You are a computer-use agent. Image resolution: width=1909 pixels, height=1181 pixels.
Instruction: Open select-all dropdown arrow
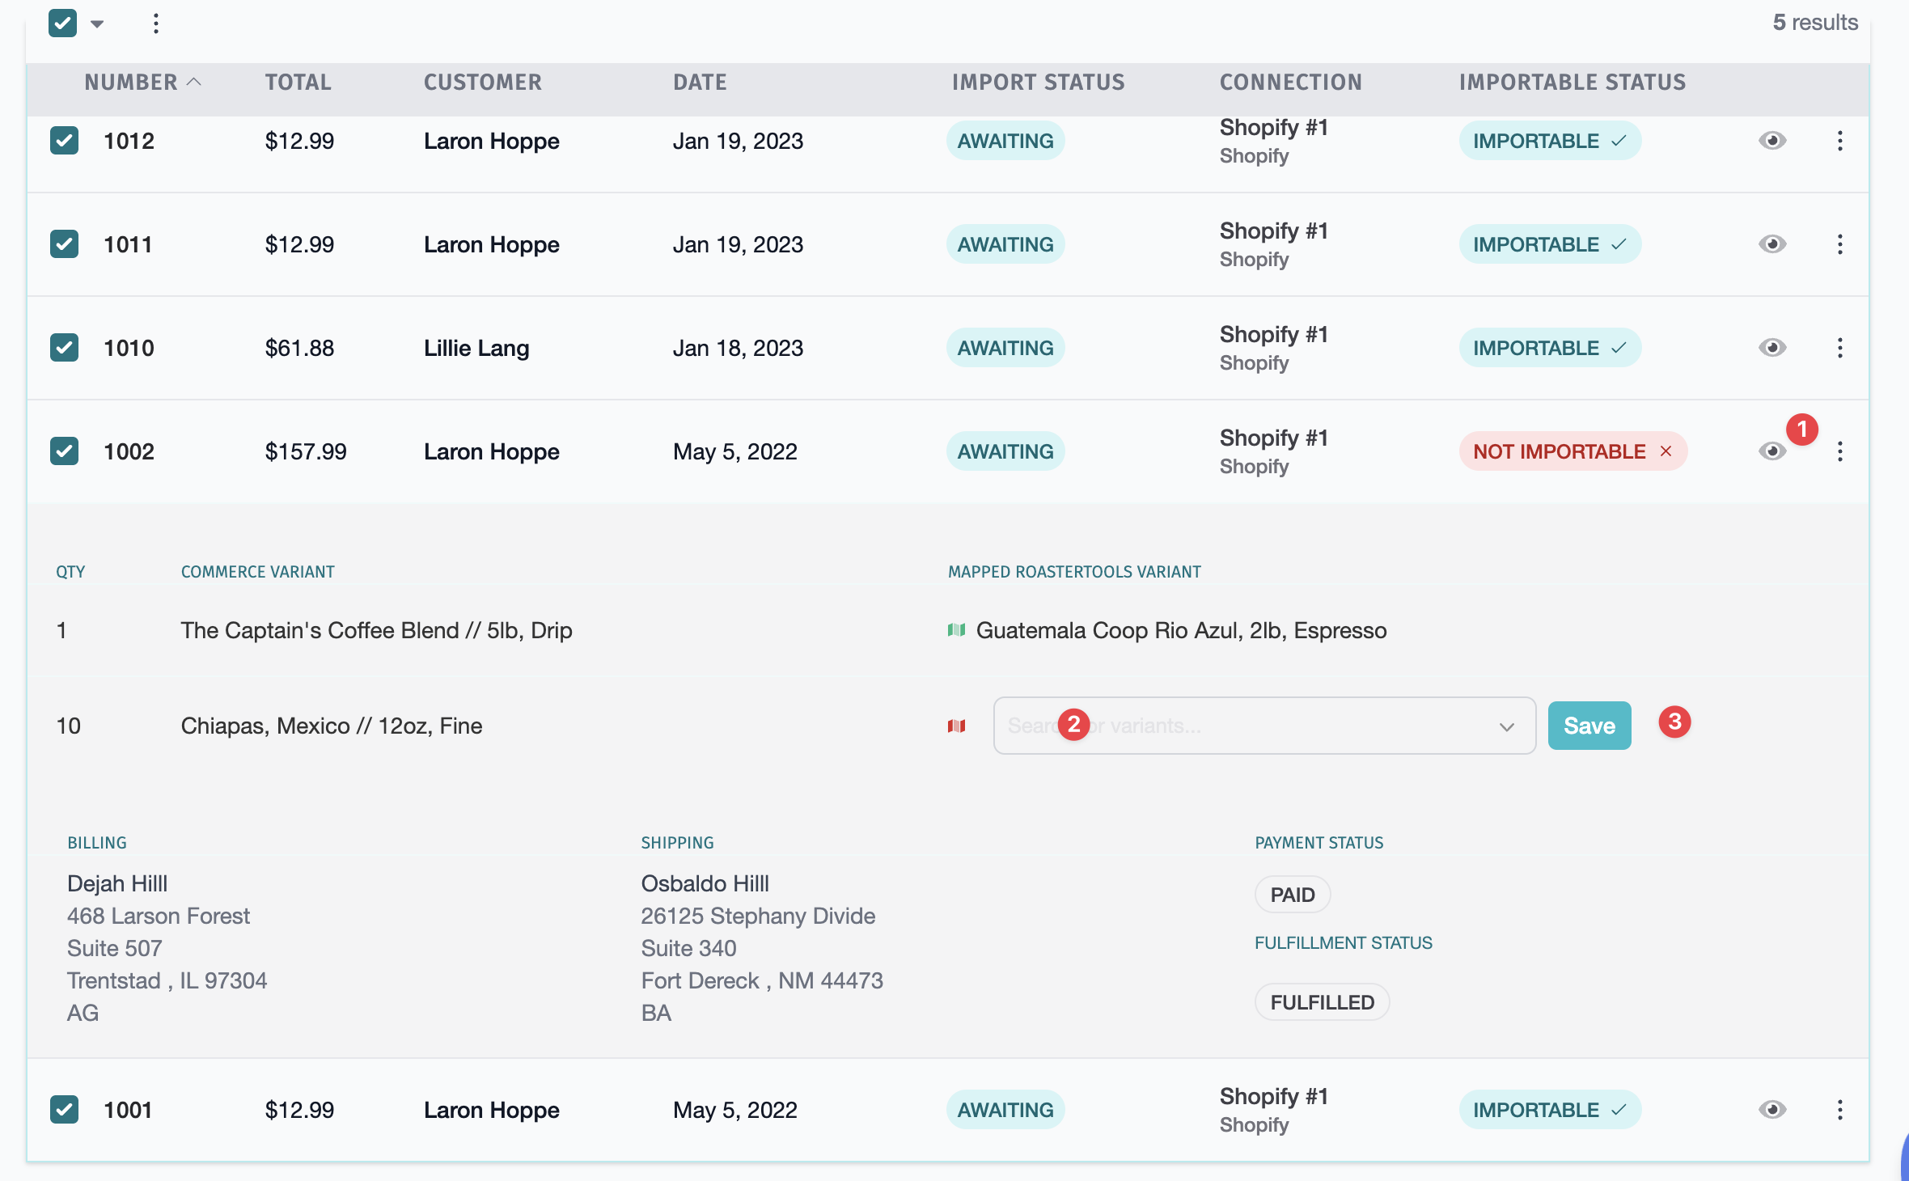point(97,24)
